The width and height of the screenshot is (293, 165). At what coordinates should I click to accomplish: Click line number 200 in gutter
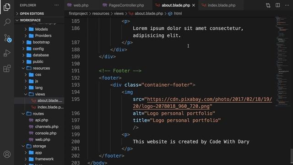click(76, 142)
